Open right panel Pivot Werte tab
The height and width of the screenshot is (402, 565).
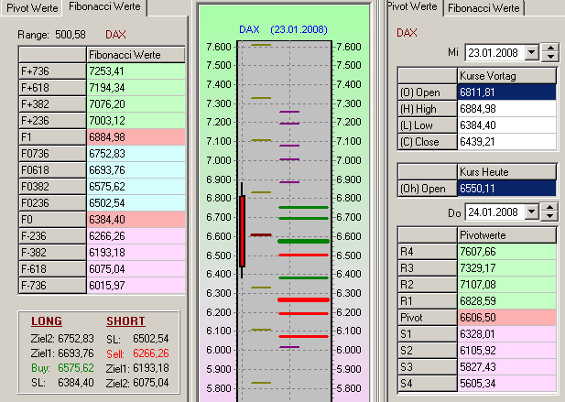pos(413,6)
